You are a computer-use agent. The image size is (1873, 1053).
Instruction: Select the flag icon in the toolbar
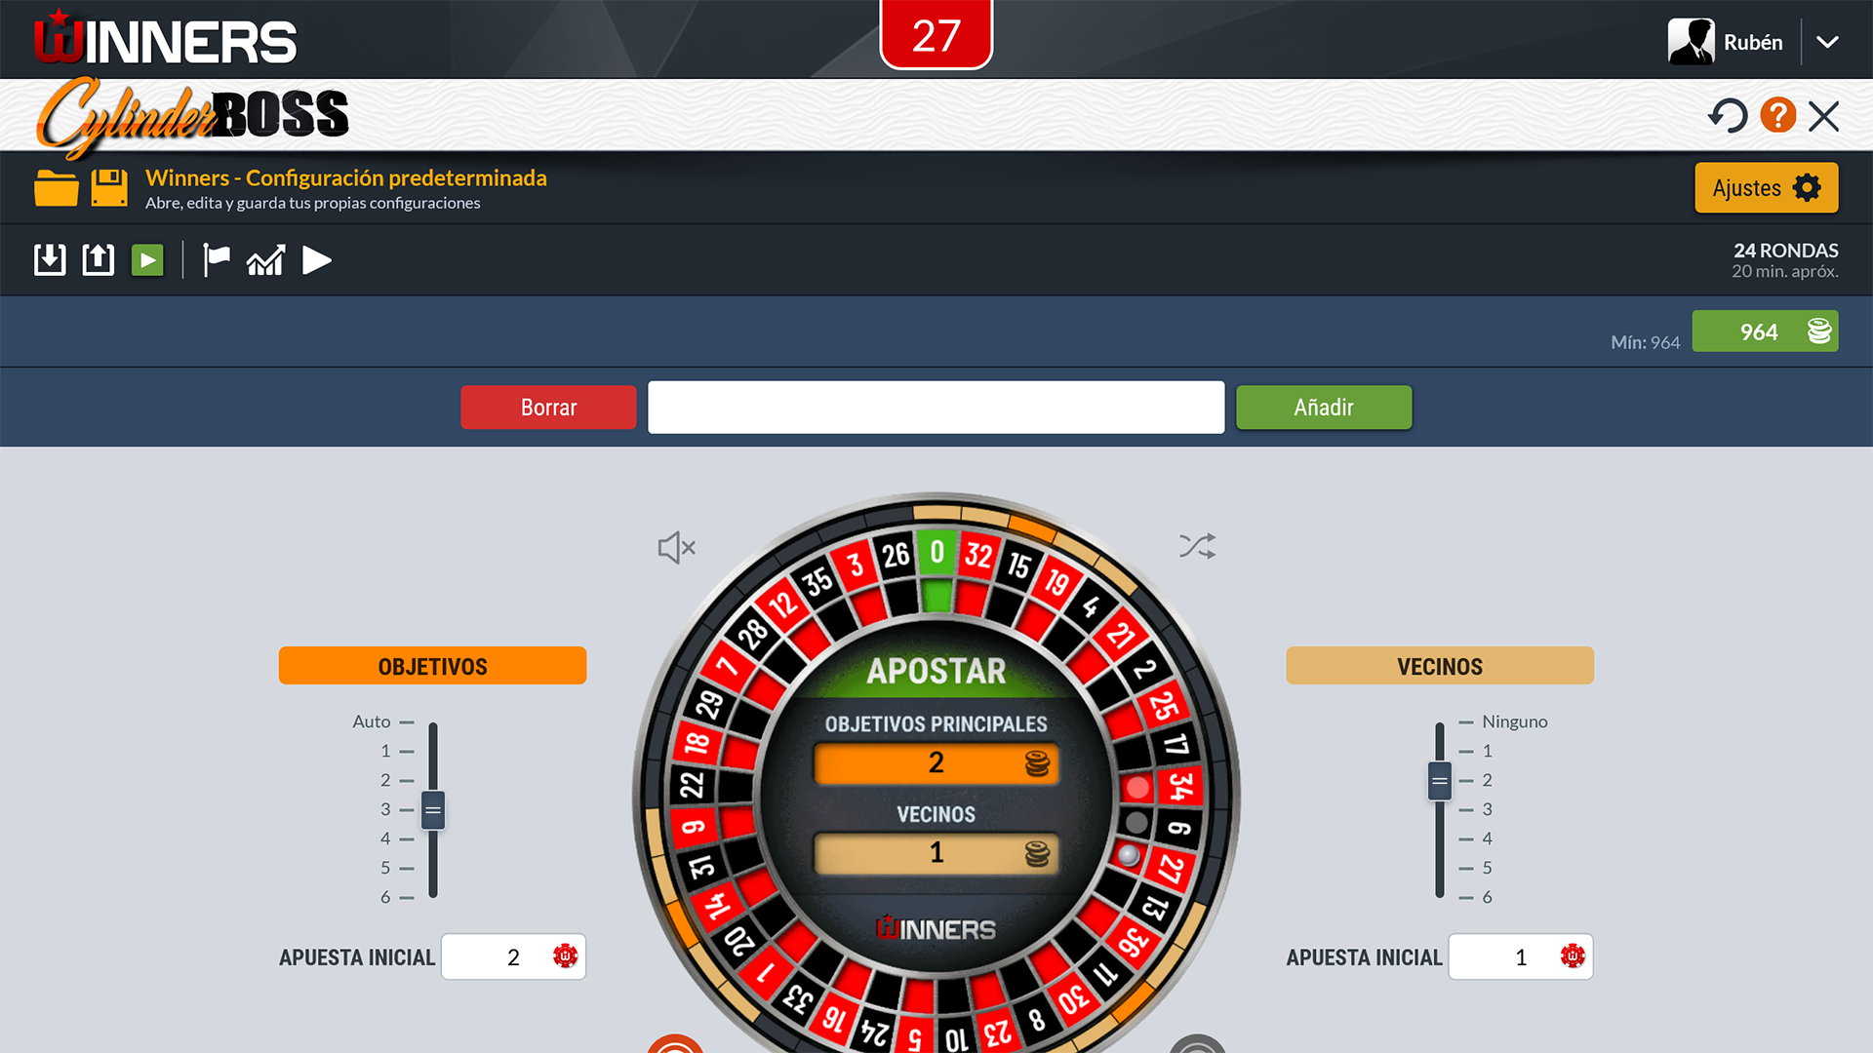(x=216, y=260)
